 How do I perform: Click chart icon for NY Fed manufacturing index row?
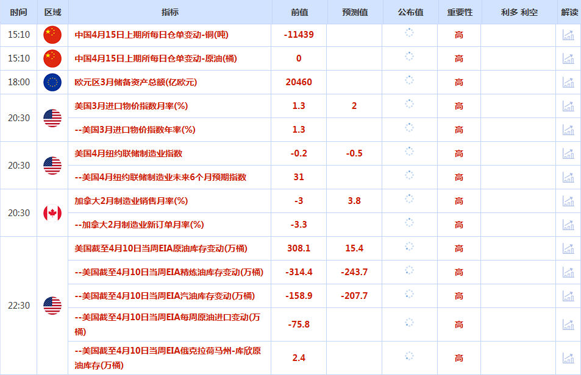click(568, 154)
